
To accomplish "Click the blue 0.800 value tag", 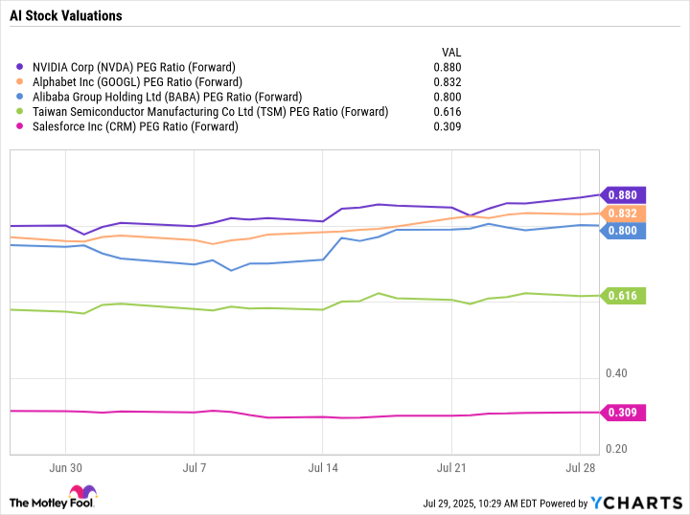I will coord(623,231).
